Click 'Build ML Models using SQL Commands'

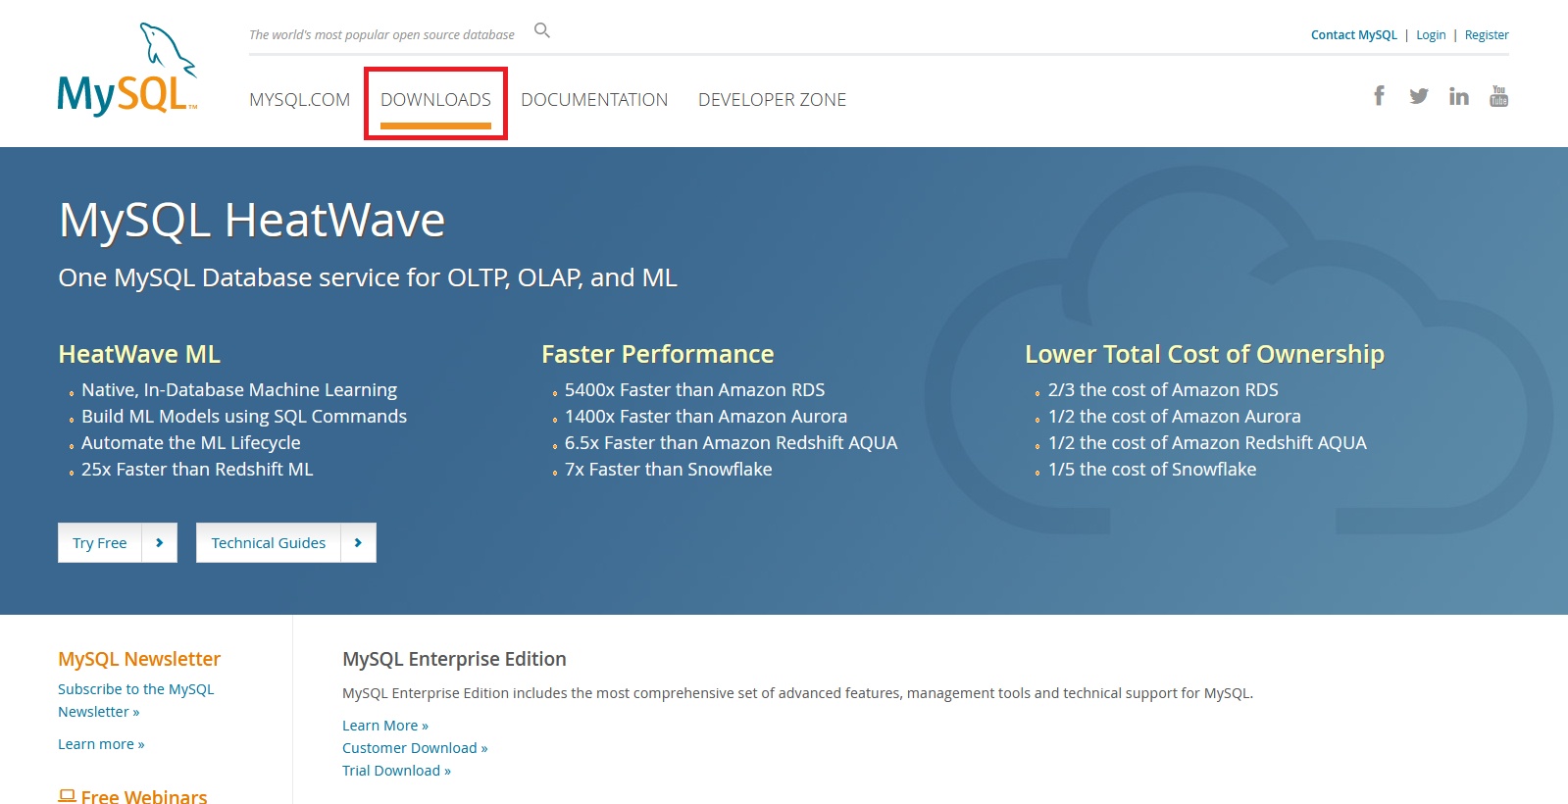244,417
